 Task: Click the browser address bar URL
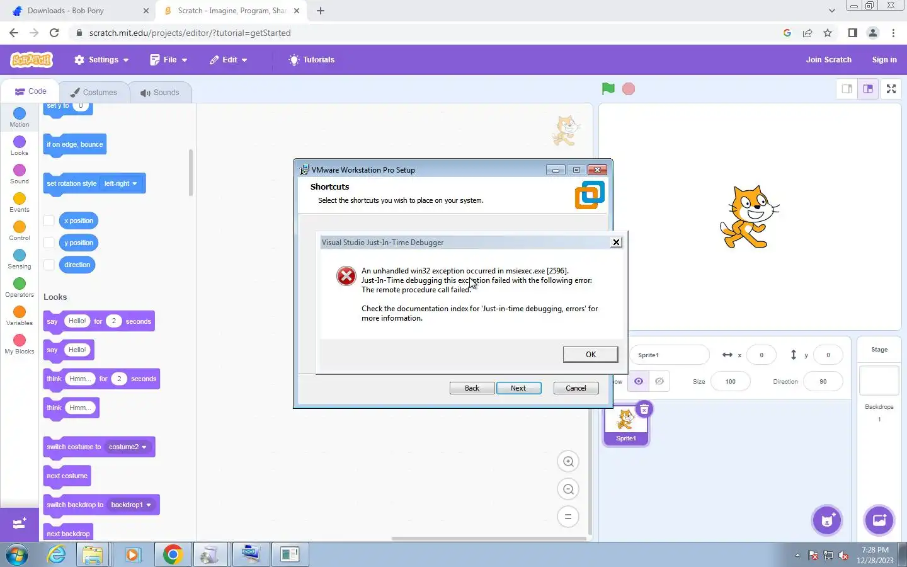coord(190,33)
